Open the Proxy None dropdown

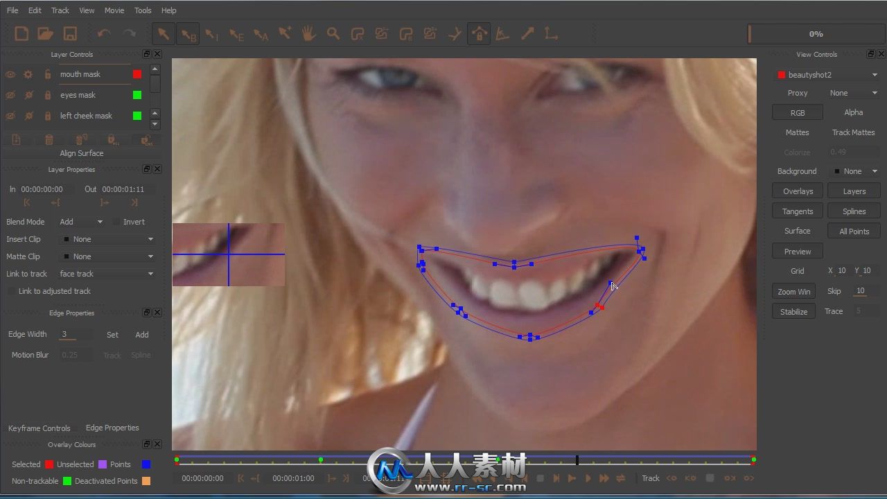(854, 93)
